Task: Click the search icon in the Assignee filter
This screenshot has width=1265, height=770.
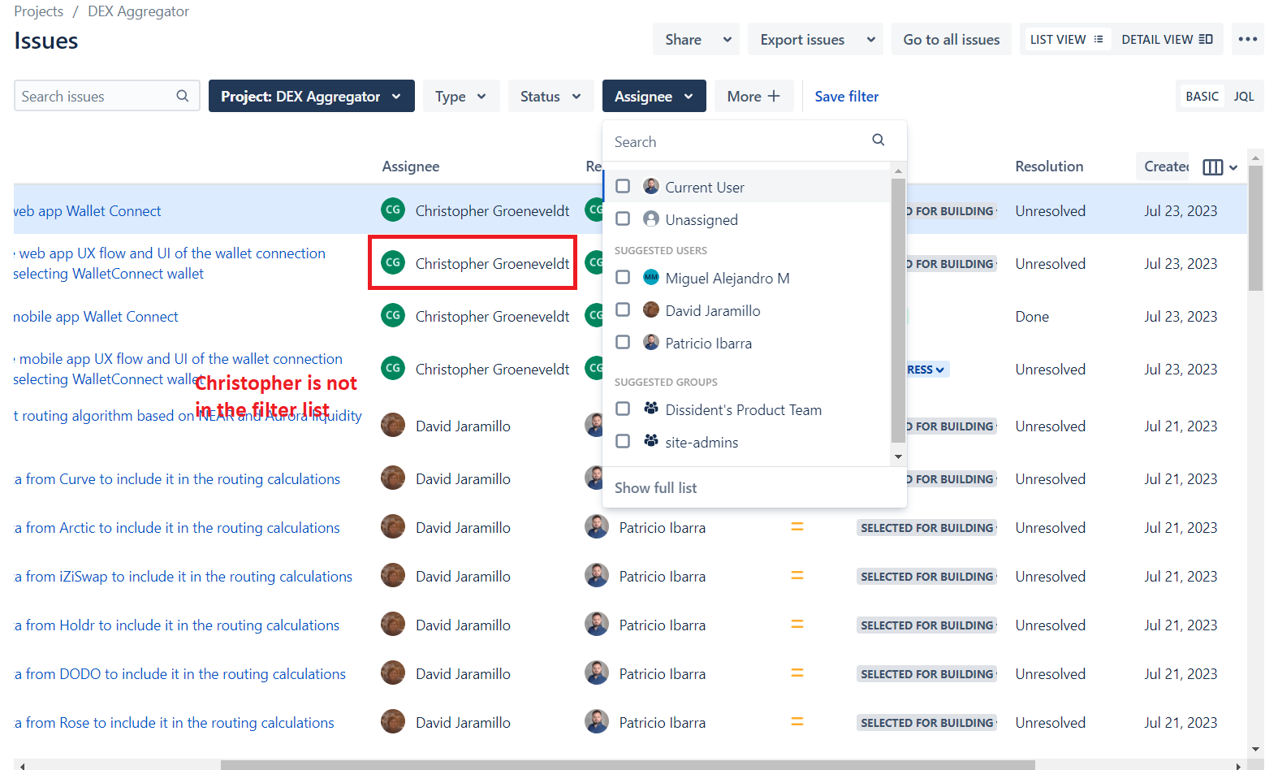Action: pos(878,140)
